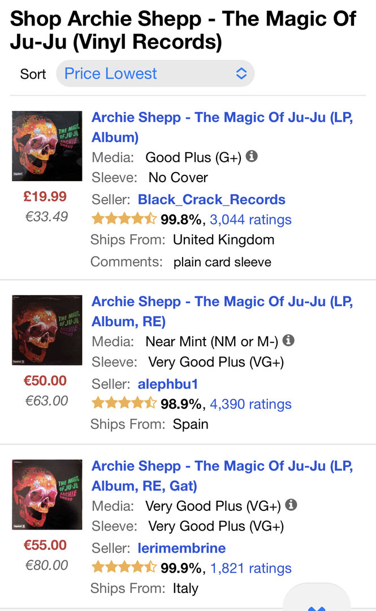The image size is (376, 611).
Task: Click the info icon beside Near Mint condition
Action: tap(288, 341)
